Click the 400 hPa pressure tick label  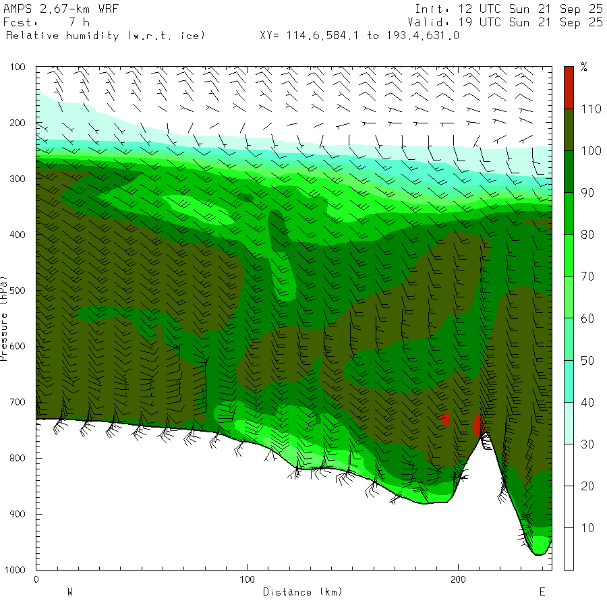click(x=18, y=235)
